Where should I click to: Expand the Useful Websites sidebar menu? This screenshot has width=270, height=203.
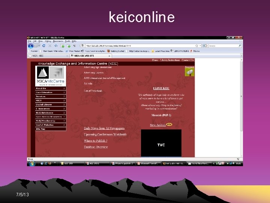tap(51, 125)
